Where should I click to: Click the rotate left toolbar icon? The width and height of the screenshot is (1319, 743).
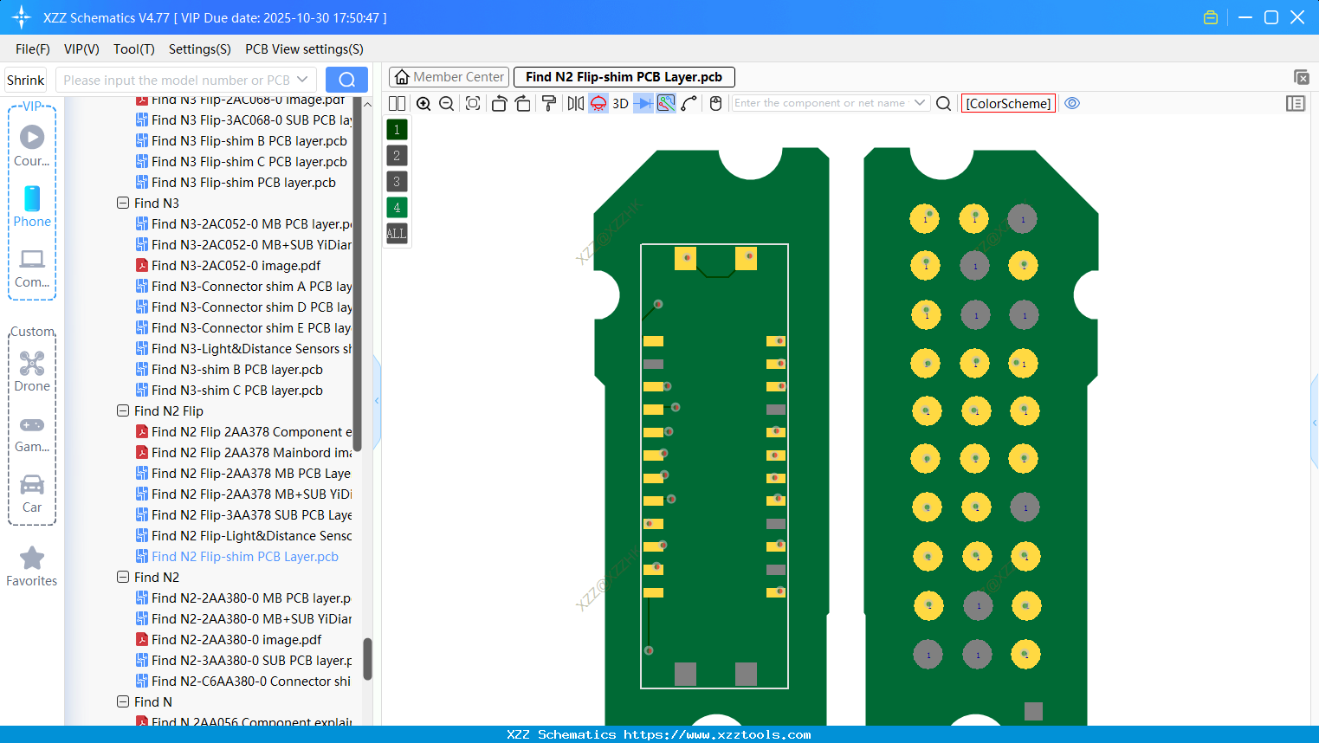(499, 103)
